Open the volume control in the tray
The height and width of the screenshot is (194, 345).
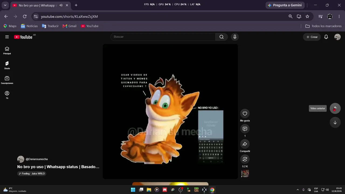[327, 190]
